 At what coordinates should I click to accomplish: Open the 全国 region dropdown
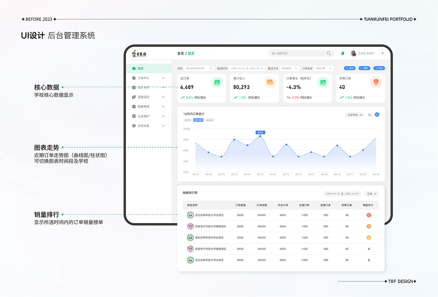click(x=372, y=194)
